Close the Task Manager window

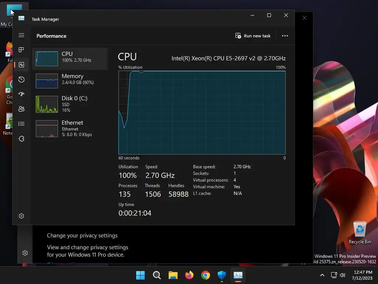(286, 15)
